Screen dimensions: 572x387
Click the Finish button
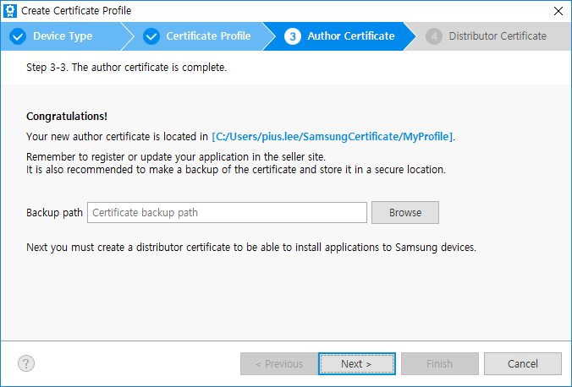click(439, 363)
